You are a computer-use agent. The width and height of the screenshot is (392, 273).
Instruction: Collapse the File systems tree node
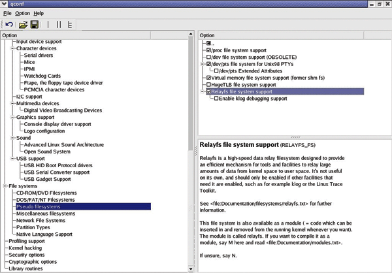[x=5, y=186]
